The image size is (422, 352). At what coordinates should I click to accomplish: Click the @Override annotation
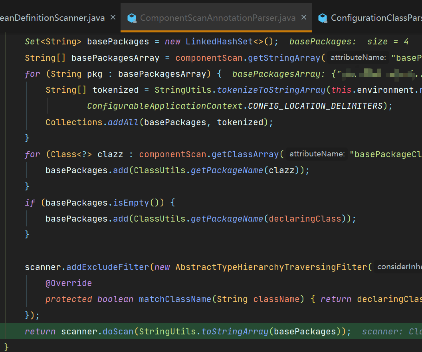(x=69, y=283)
